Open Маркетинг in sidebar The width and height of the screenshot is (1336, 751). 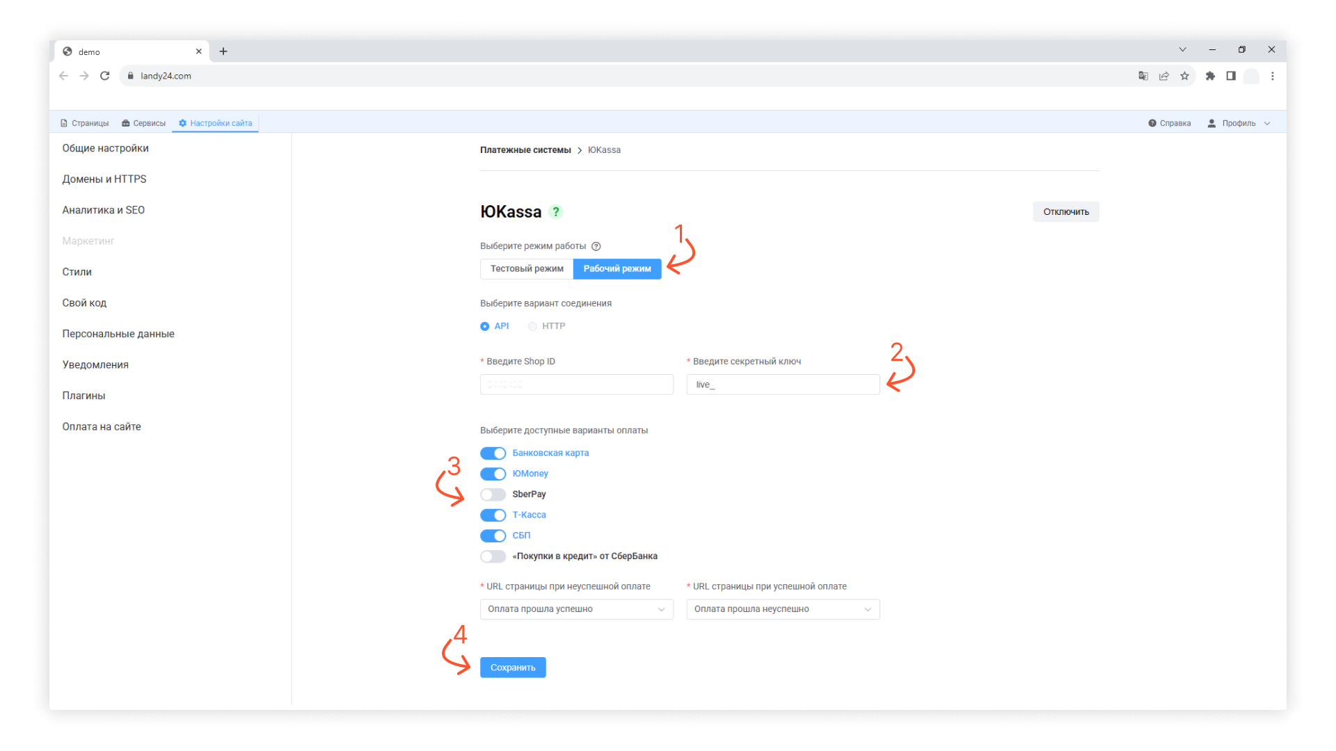(88, 241)
